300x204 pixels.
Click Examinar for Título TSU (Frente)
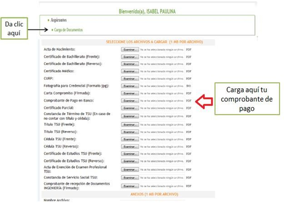pyautogui.click(x=130, y=125)
